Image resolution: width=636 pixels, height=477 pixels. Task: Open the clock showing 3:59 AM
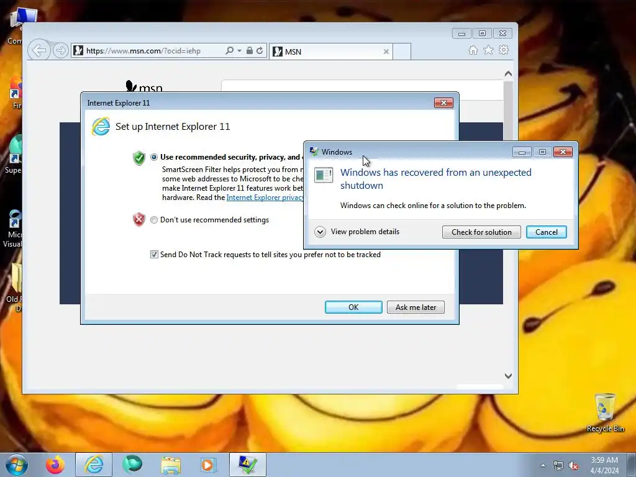coord(604,465)
